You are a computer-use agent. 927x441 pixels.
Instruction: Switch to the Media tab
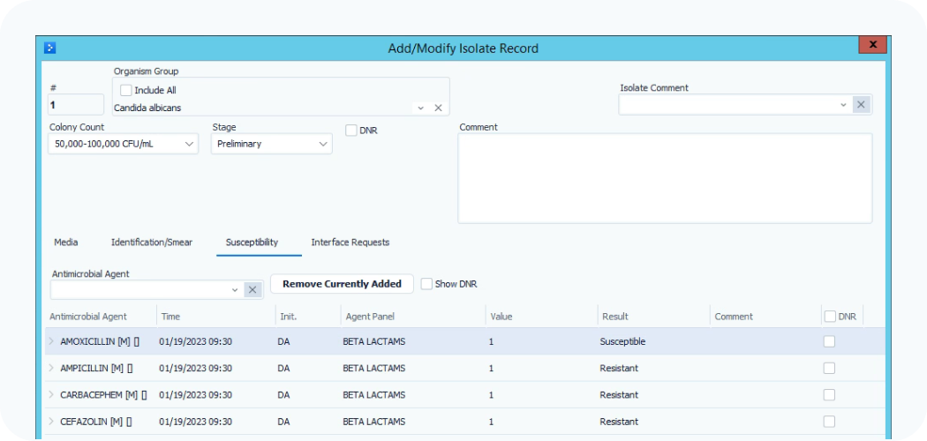(x=65, y=243)
